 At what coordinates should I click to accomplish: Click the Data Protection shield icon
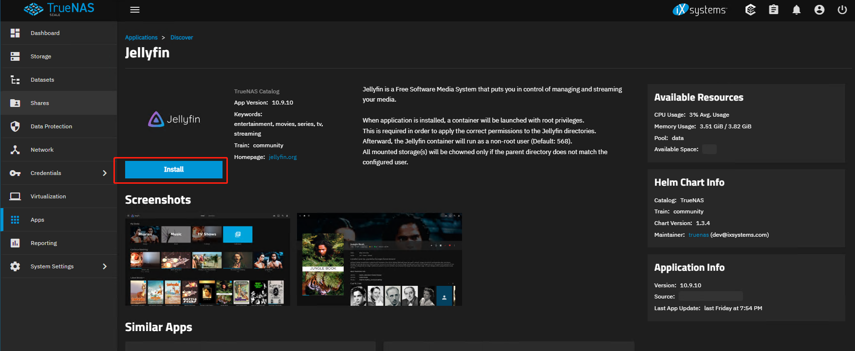[x=15, y=126]
